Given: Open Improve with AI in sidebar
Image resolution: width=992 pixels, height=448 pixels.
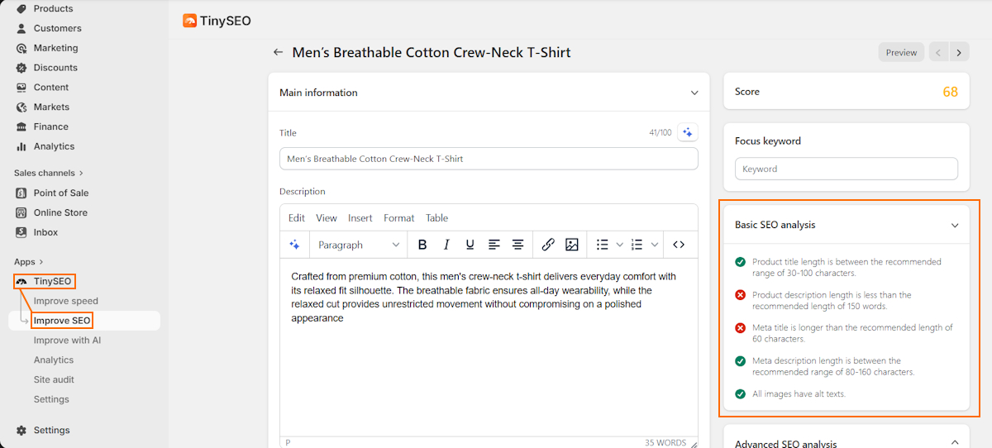Looking at the screenshot, I should (x=67, y=341).
